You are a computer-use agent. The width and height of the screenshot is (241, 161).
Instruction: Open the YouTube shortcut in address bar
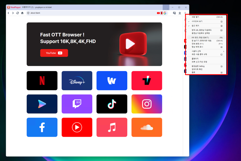(158, 13)
